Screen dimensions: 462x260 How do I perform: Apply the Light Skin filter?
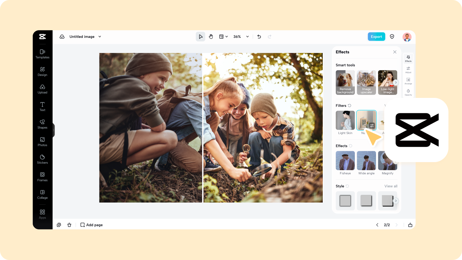click(x=345, y=123)
